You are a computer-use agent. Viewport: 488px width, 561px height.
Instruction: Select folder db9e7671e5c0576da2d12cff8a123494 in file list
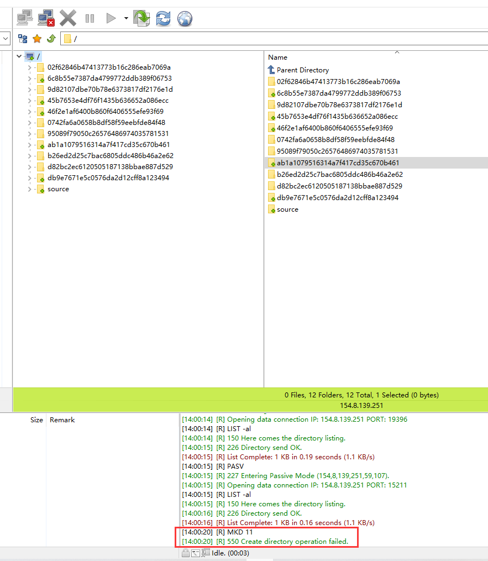(337, 198)
